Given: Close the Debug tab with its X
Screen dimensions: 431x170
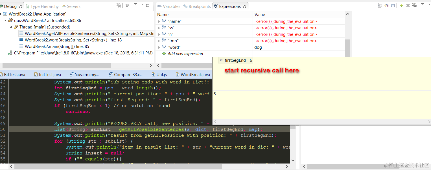Looking at the screenshot, I should click(x=20, y=6).
